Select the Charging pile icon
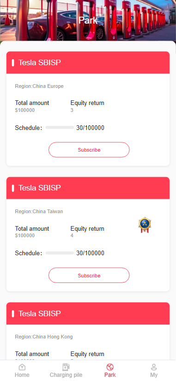The image size is (176, 381). click(x=66, y=367)
